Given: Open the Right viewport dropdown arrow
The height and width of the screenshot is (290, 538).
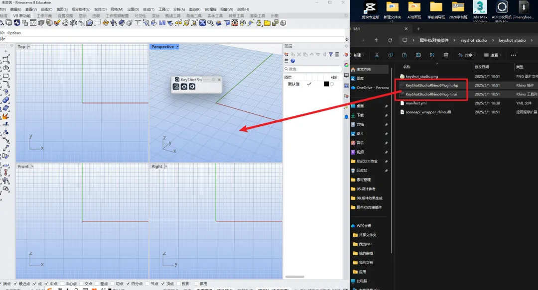Looking at the screenshot, I should (166, 166).
